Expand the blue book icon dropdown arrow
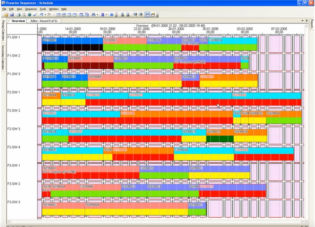This screenshot has height=227, width=315. (107, 15)
